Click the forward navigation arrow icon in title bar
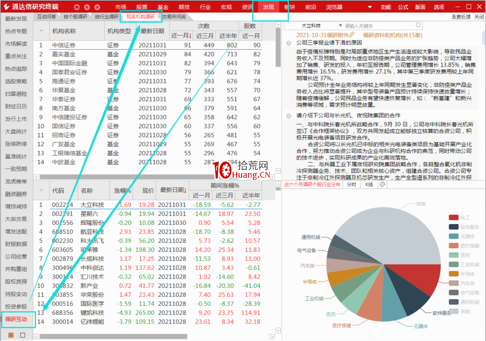486x341 pixels. [x=97, y=7]
